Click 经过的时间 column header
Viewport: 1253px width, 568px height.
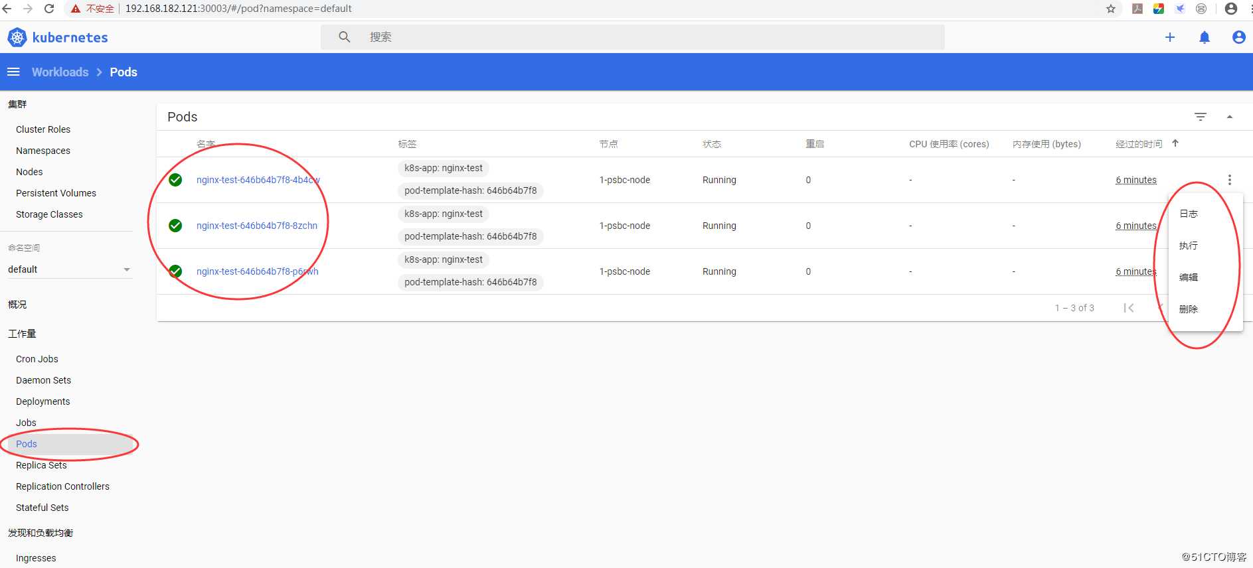[x=1139, y=144]
